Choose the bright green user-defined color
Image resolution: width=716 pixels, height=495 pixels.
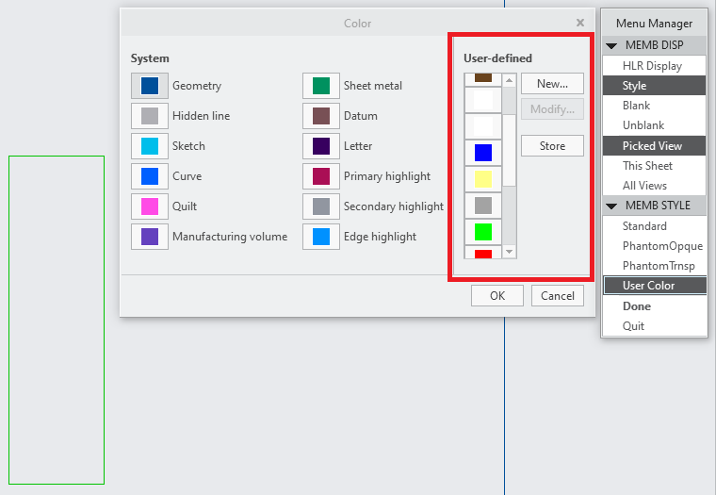click(x=483, y=232)
